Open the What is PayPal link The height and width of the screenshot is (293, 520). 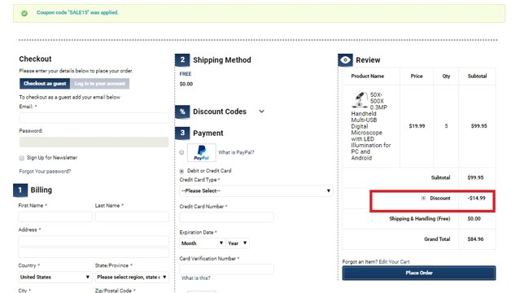coord(236,153)
